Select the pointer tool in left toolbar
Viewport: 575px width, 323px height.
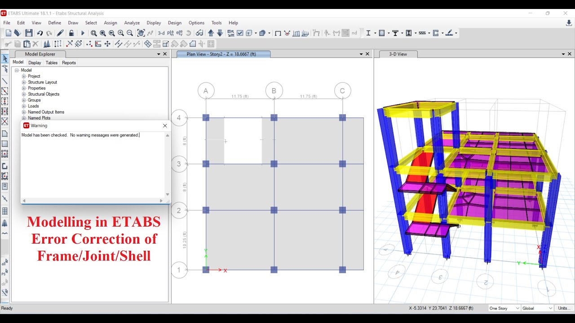5,59
